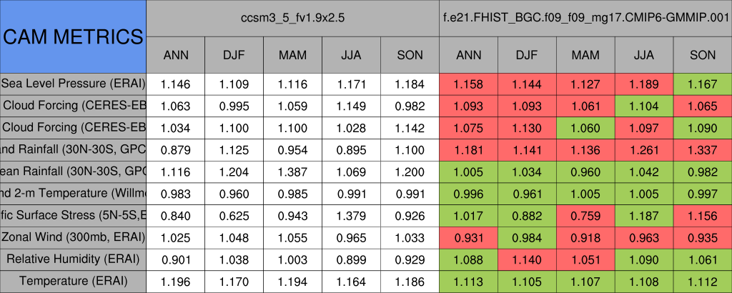Select MAM column header under ccsm3_5_fv1.9x2.5
732x293 pixels.
pos(292,55)
